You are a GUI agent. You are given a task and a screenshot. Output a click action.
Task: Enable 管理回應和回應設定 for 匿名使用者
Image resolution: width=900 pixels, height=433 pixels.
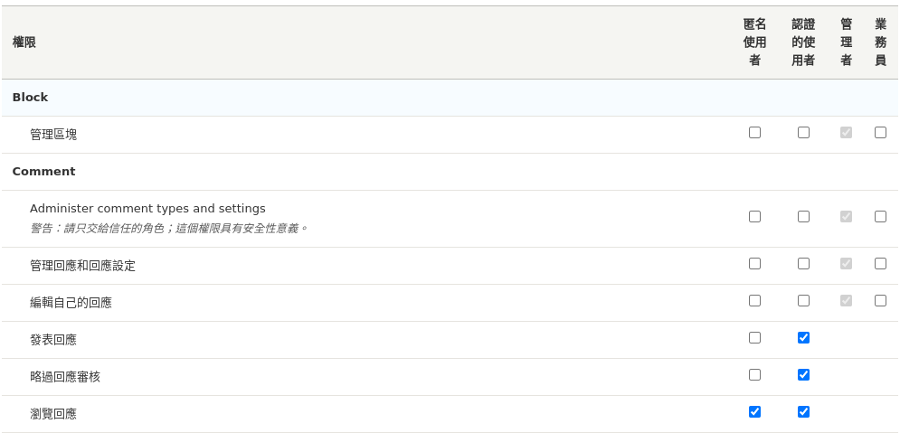754,263
